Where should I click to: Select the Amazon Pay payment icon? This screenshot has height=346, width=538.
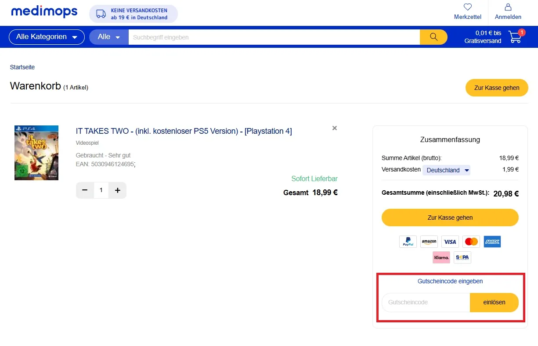pyautogui.click(x=429, y=242)
